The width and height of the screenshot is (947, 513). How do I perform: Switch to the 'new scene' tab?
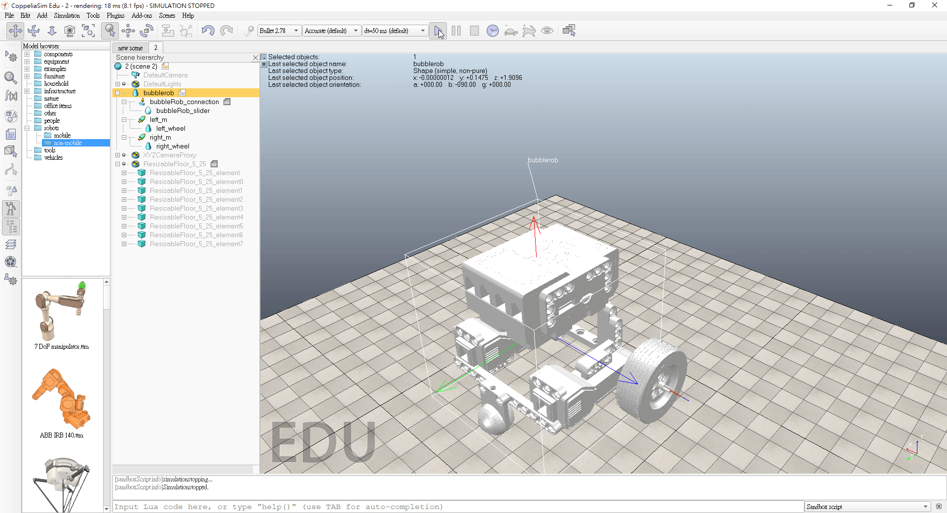click(130, 48)
